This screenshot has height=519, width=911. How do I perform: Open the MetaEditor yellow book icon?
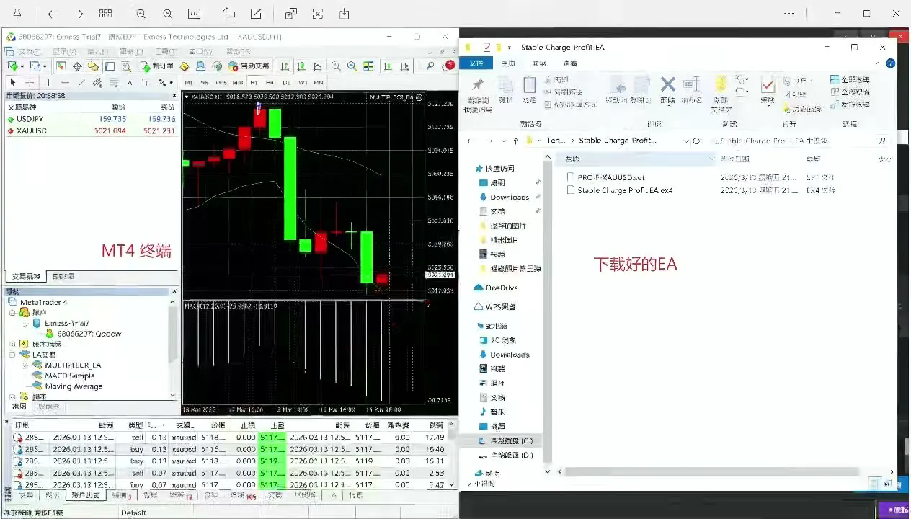point(185,66)
